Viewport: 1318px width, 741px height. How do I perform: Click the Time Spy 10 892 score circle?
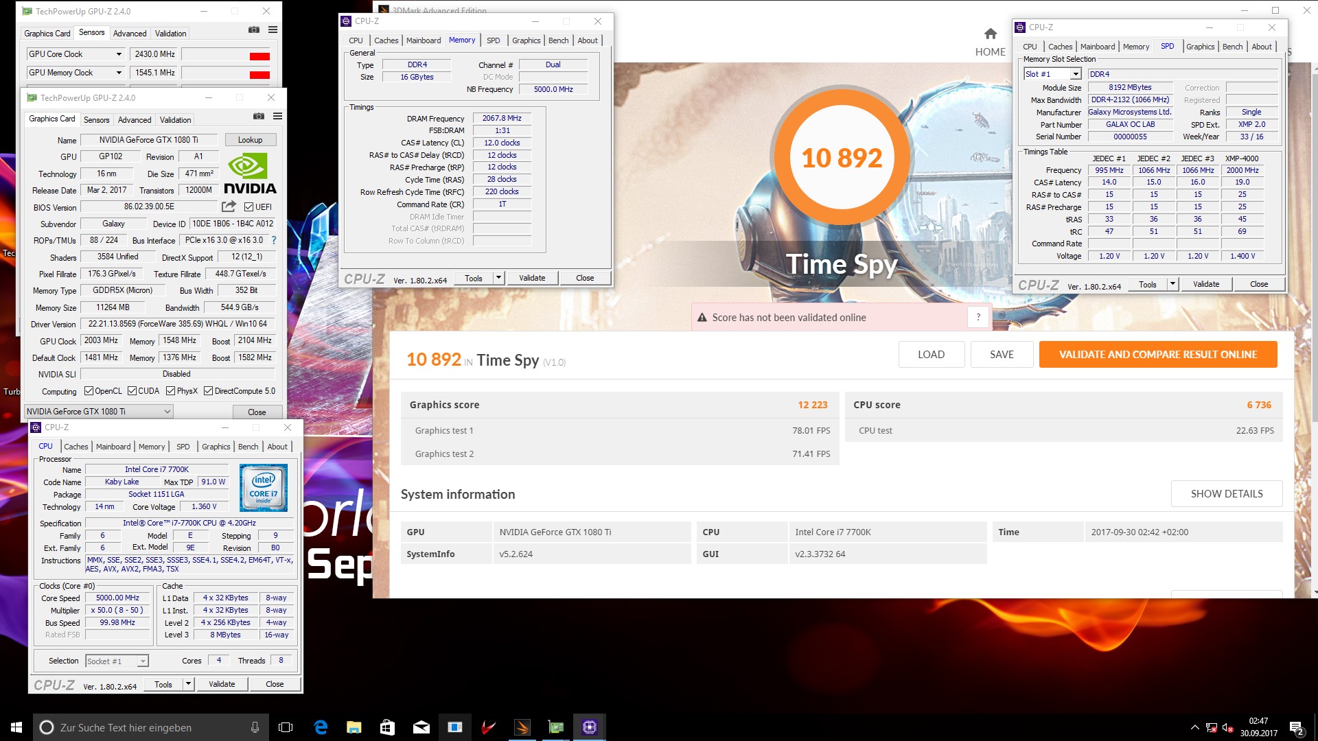(842, 158)
